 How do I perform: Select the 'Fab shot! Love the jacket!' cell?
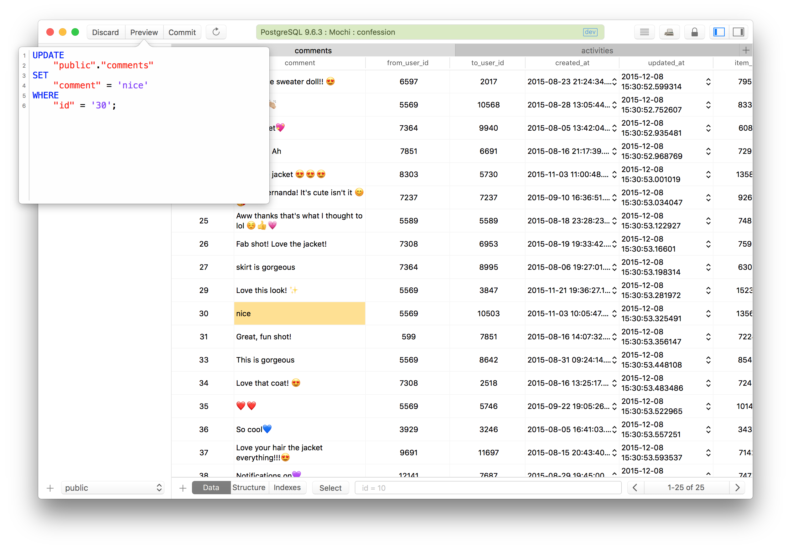point(300,244)
